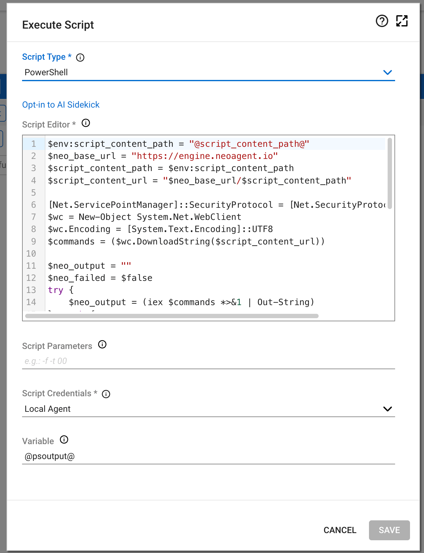
Task: Click the $neo_output = "" line
Action: 90,266
